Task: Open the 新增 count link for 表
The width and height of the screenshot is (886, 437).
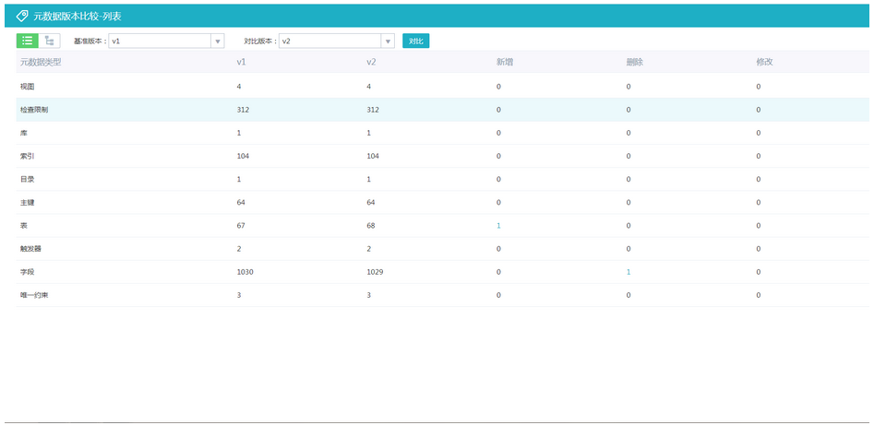Action: [x=498, y=226]
